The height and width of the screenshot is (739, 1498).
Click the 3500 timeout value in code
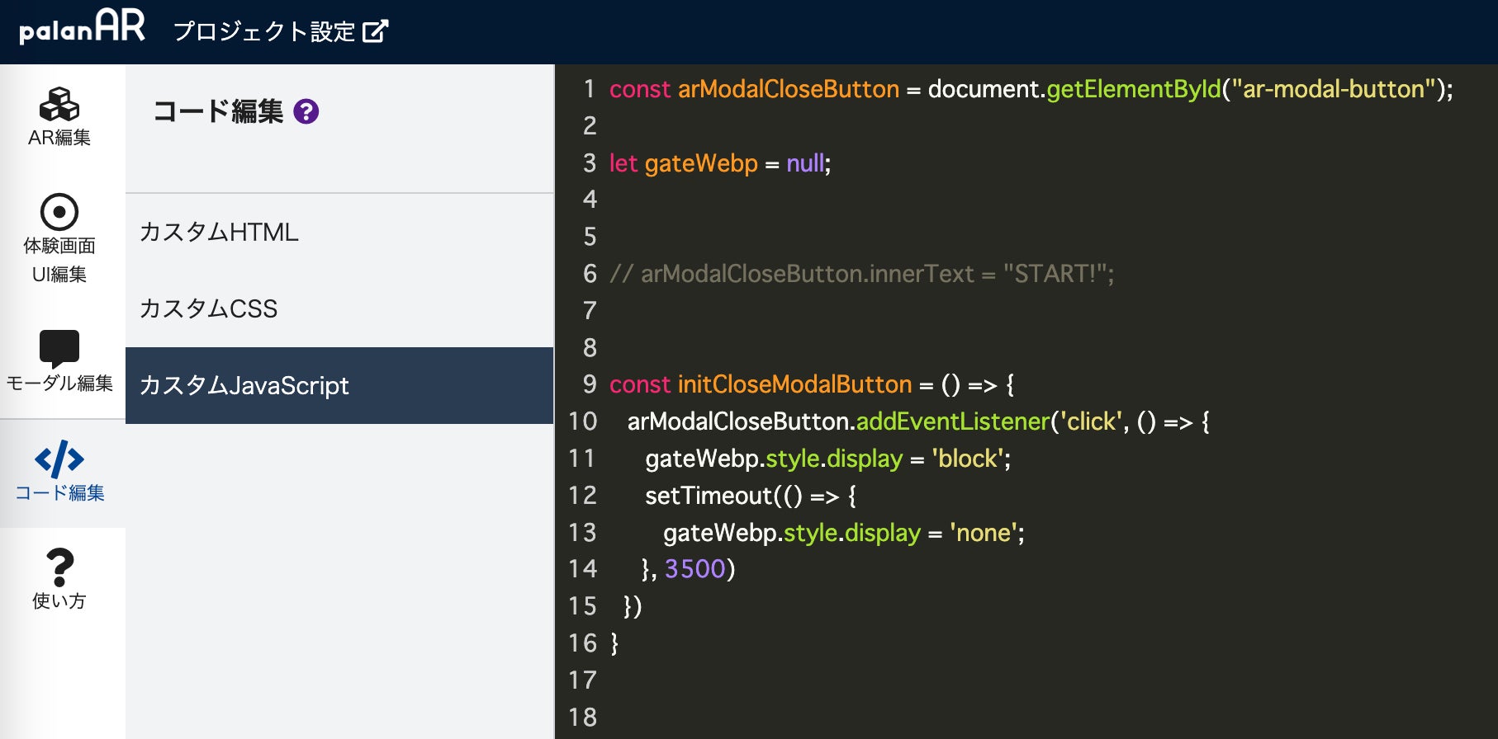pos(694,569)
